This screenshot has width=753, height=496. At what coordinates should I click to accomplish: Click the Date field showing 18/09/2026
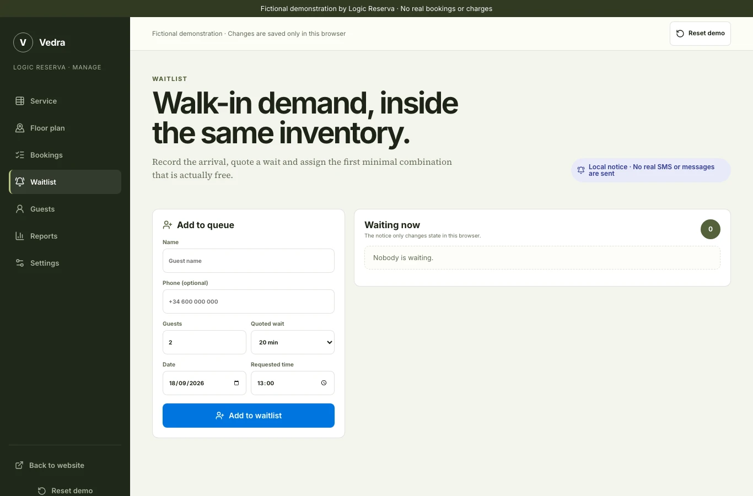coord(205,383)
